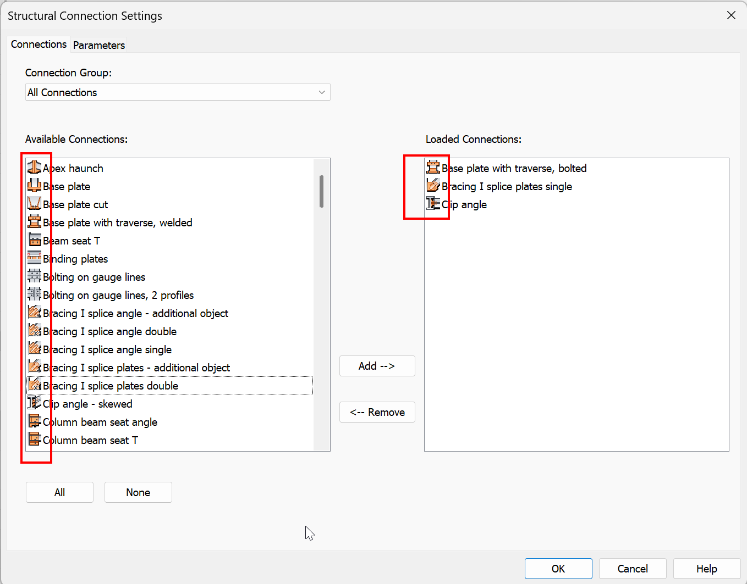Switch to the Parameters tab
Viewport: 747px width, 584px height.
pyautogui.click(x=99, y=45)
